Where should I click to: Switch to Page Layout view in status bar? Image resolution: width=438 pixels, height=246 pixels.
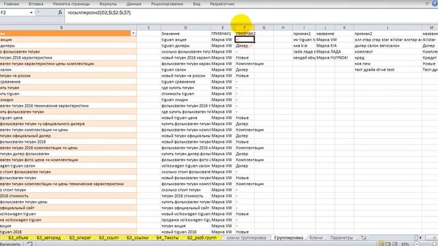click(388, 244)
